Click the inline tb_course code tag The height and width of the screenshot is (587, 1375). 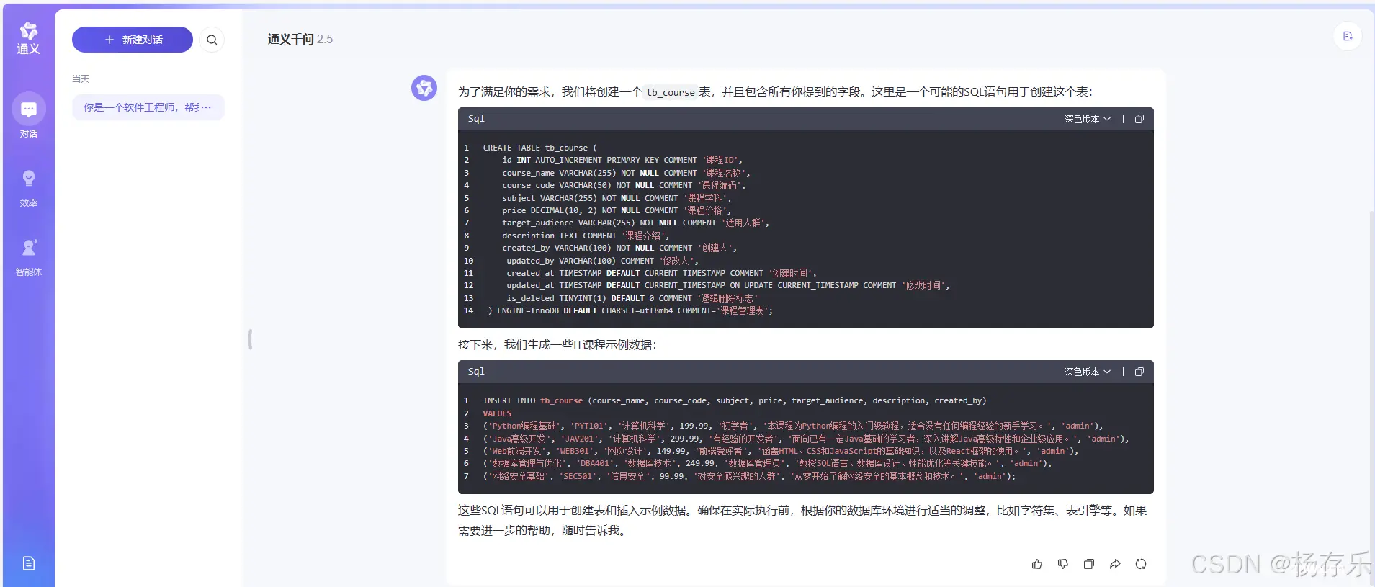pos(671,92)
